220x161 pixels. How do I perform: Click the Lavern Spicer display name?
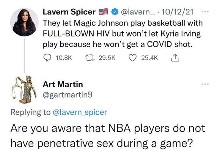point(69,12)
